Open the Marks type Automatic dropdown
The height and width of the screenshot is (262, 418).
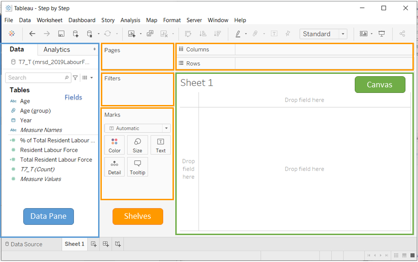137,128
